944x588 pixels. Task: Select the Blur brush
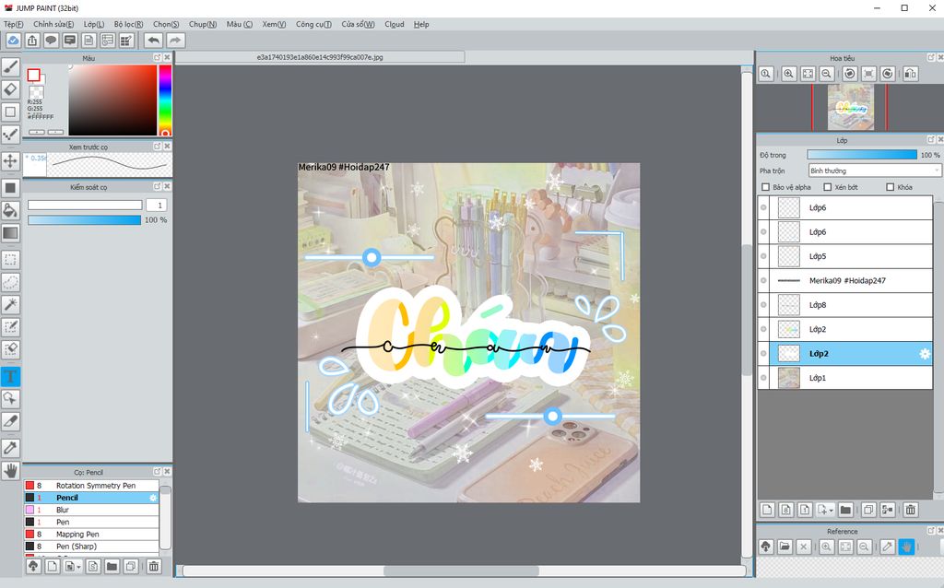pyautogui.click(x=91, y=510)
